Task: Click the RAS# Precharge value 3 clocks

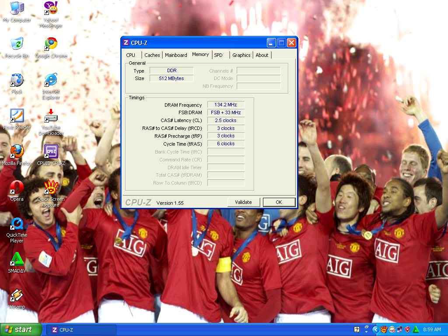Action: click(226, 136)
